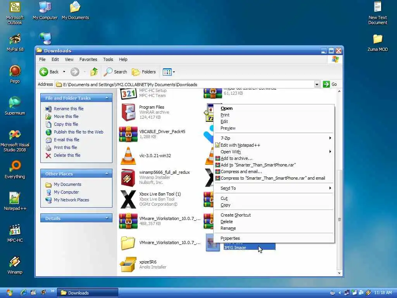Open the Edit menu in menu bar
This screenshot has height=298, width=397.
point(55,59)
